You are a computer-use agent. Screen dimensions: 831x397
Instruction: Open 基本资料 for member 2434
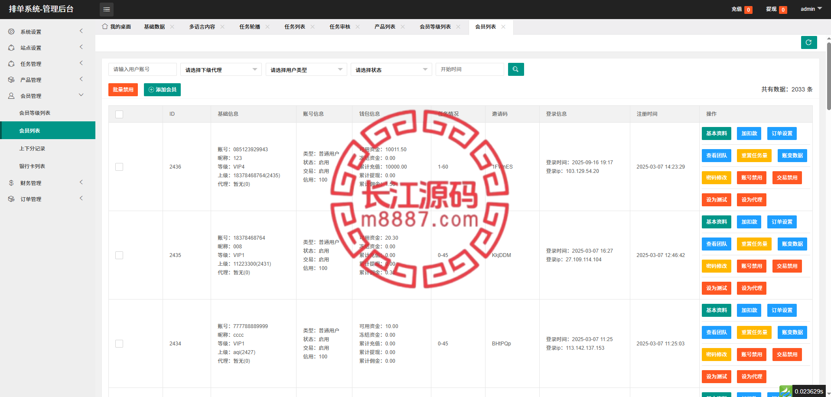point(717,310)
